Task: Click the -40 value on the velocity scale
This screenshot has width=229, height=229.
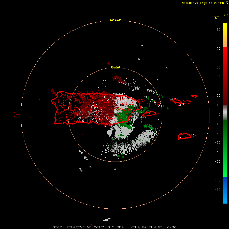Action: (x=218, y=152)
